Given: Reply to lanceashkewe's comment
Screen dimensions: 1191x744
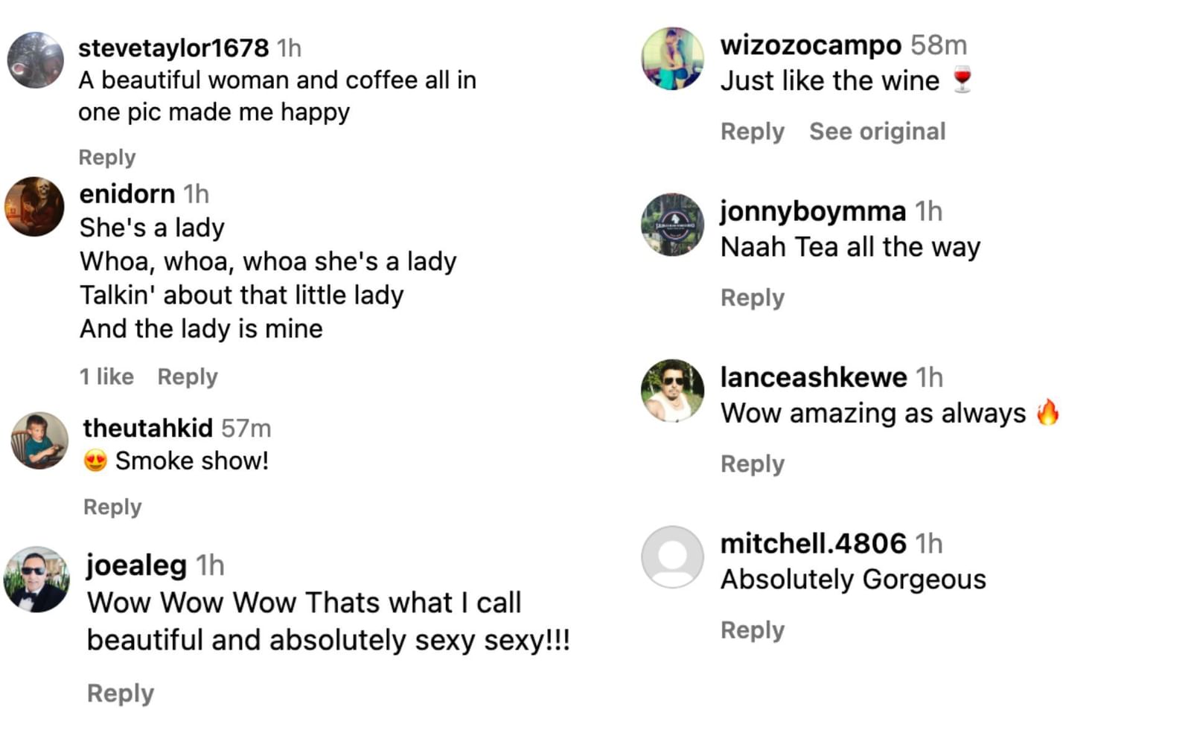Looking at the screenshot, I should click(x=752, y=464).
